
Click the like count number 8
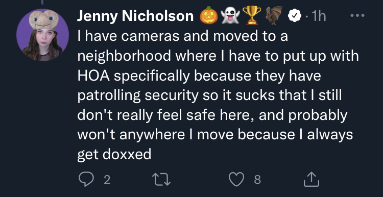pyautogui.click(x=257, y=180)
